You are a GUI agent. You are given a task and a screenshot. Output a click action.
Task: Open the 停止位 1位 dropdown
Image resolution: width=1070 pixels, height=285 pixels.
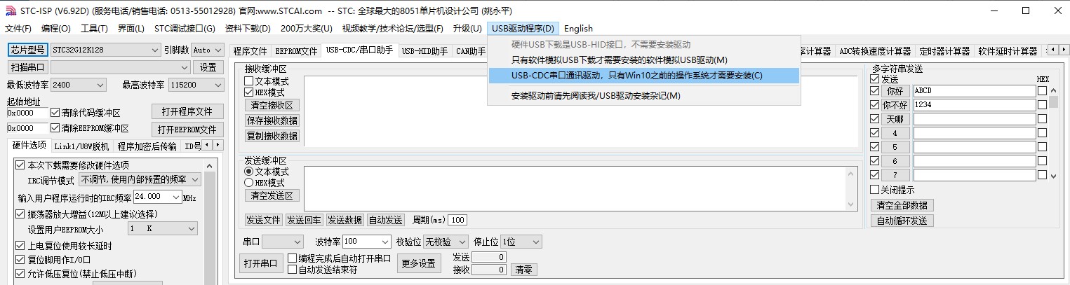pyautogui.click(x=521, y=242)
